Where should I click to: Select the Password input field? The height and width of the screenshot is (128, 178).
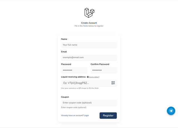74,70
